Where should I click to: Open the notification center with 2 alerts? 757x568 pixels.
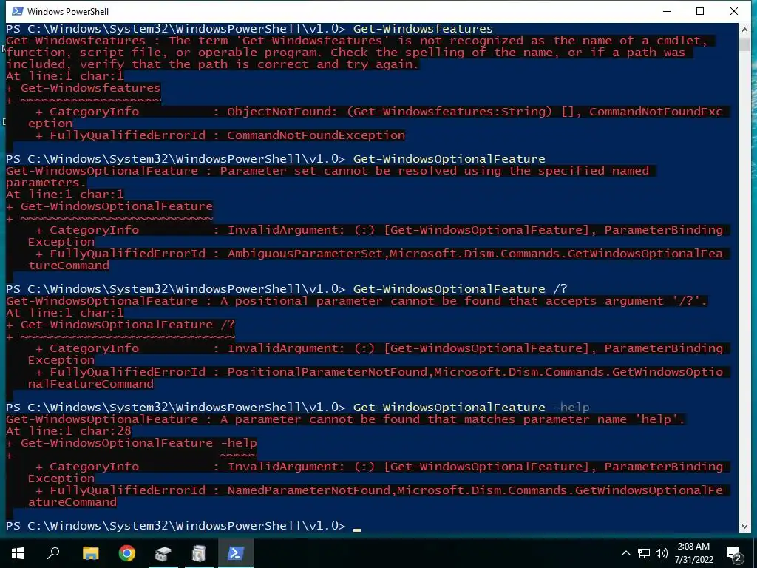tap(735, 554)
